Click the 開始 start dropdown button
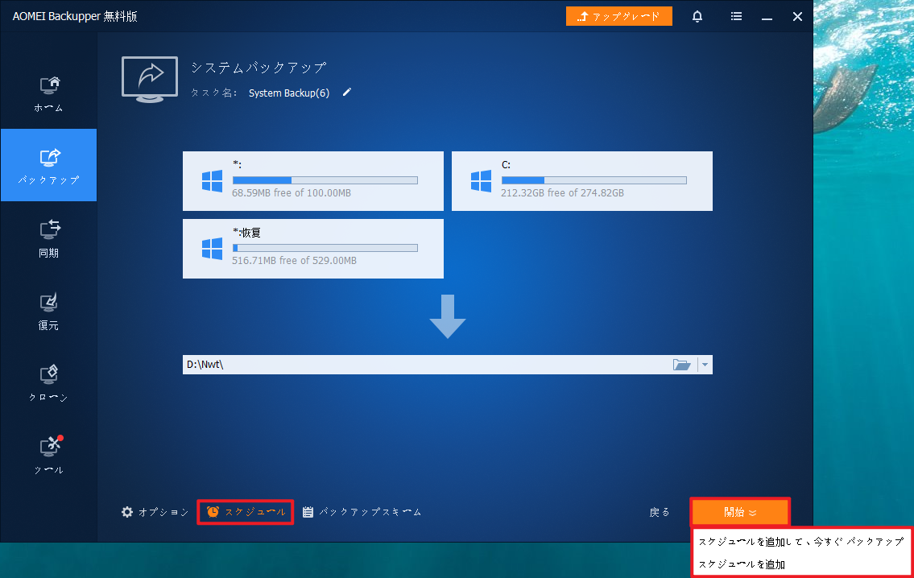The image size is (914, 578). tap(740, 512)
